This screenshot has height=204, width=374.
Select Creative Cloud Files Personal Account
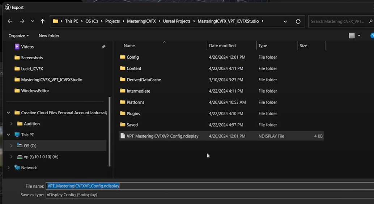pyautogui.click(x=64, y=112)
